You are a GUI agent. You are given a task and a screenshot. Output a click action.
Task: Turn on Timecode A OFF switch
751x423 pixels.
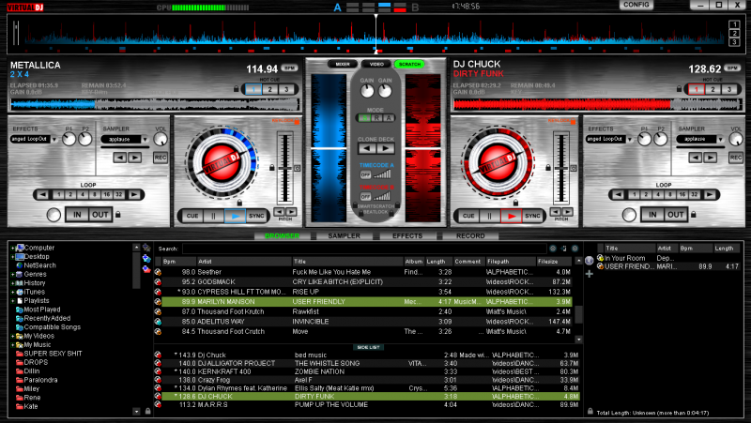[365, 175]
